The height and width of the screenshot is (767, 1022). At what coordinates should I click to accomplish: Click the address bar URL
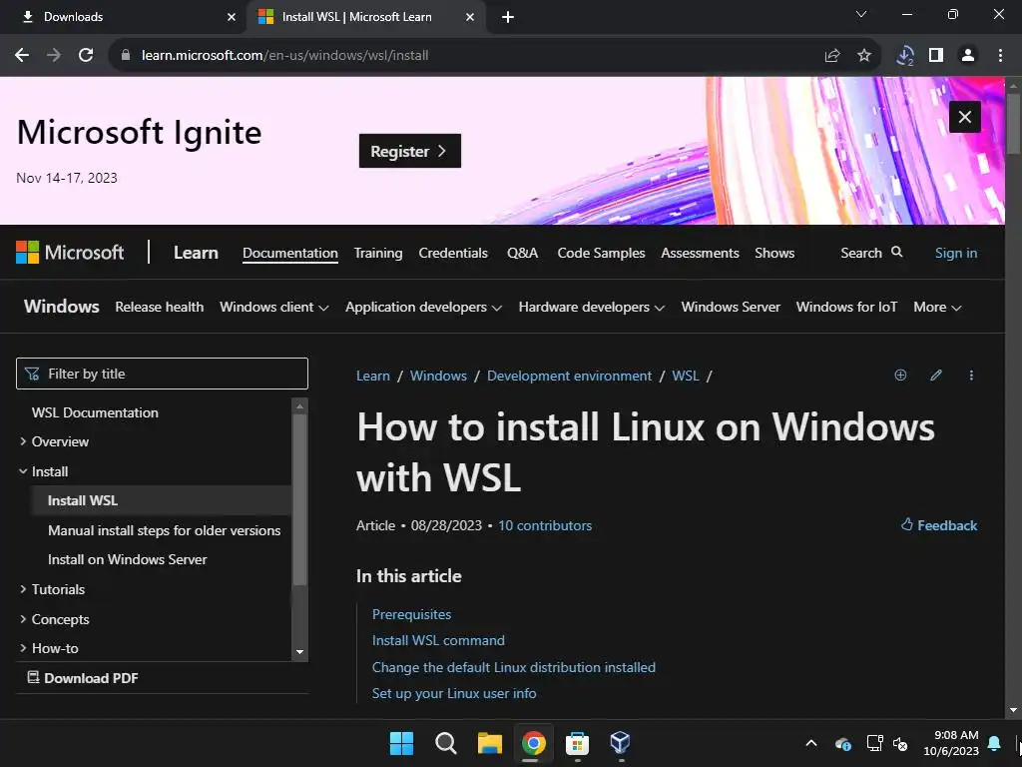pos(284,56)
